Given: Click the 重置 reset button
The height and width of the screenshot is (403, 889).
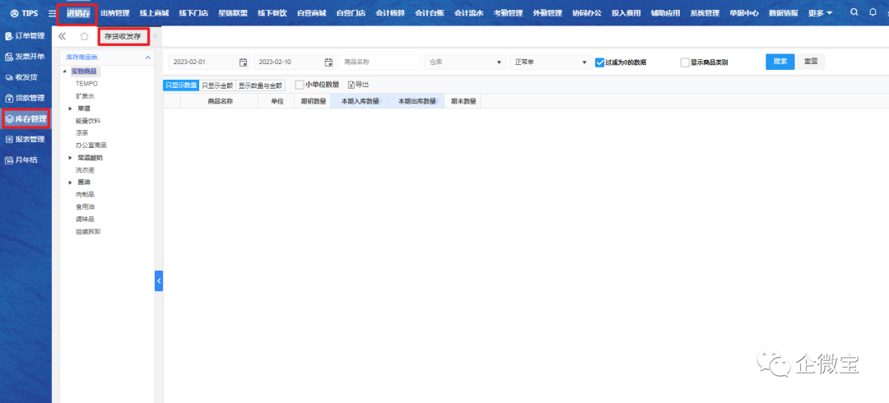Looking at the screenshot, I should pyautogui.click(x=811, y=62).
